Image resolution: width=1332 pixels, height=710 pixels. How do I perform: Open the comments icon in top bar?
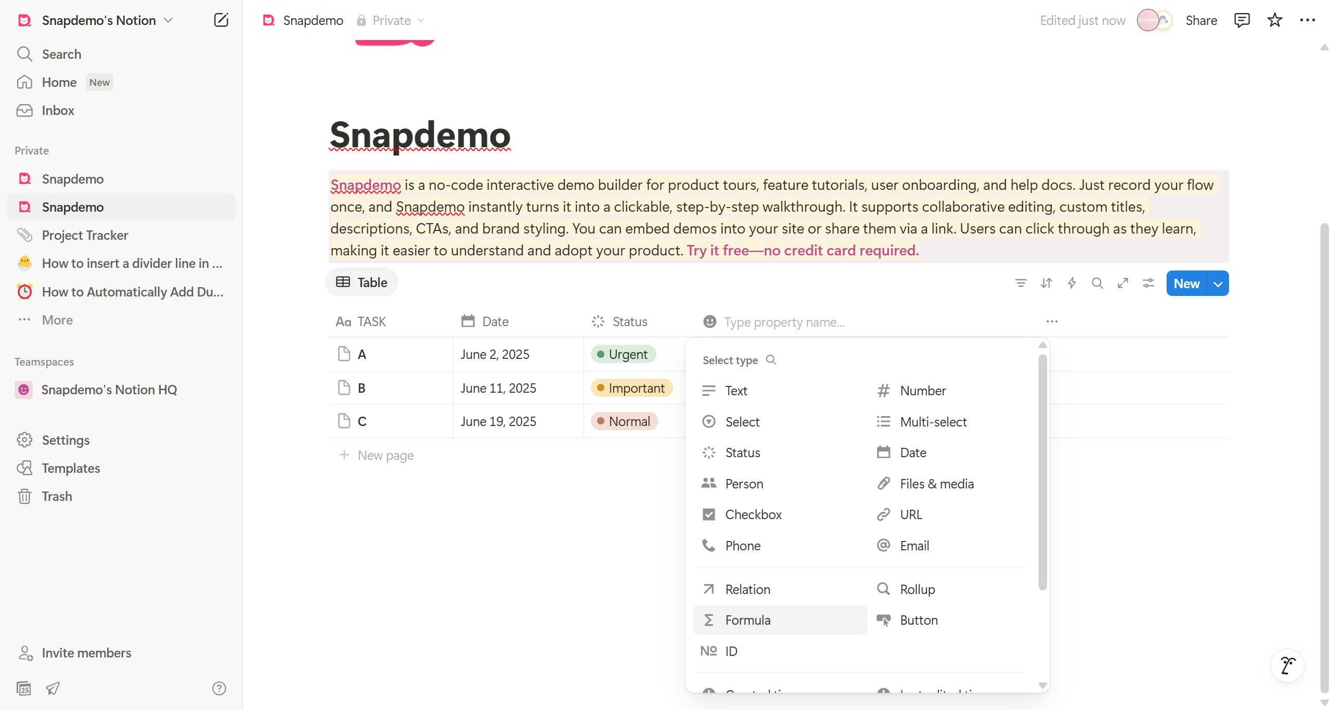[1242, 20]
